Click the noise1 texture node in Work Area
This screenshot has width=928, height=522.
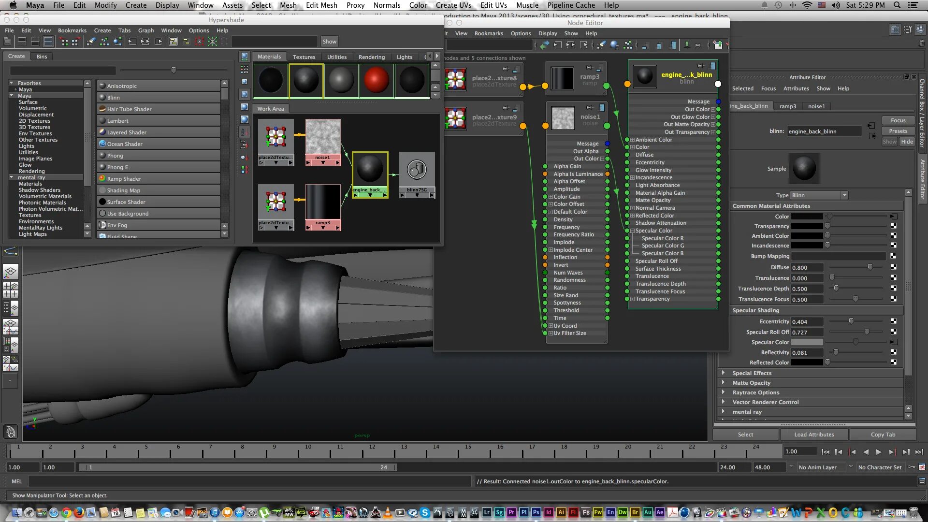coord(323,137)
